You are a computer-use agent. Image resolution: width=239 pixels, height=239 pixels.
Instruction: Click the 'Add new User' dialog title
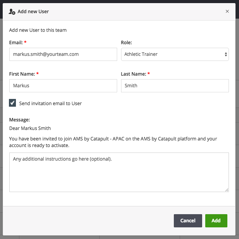(x=33, y=12)
